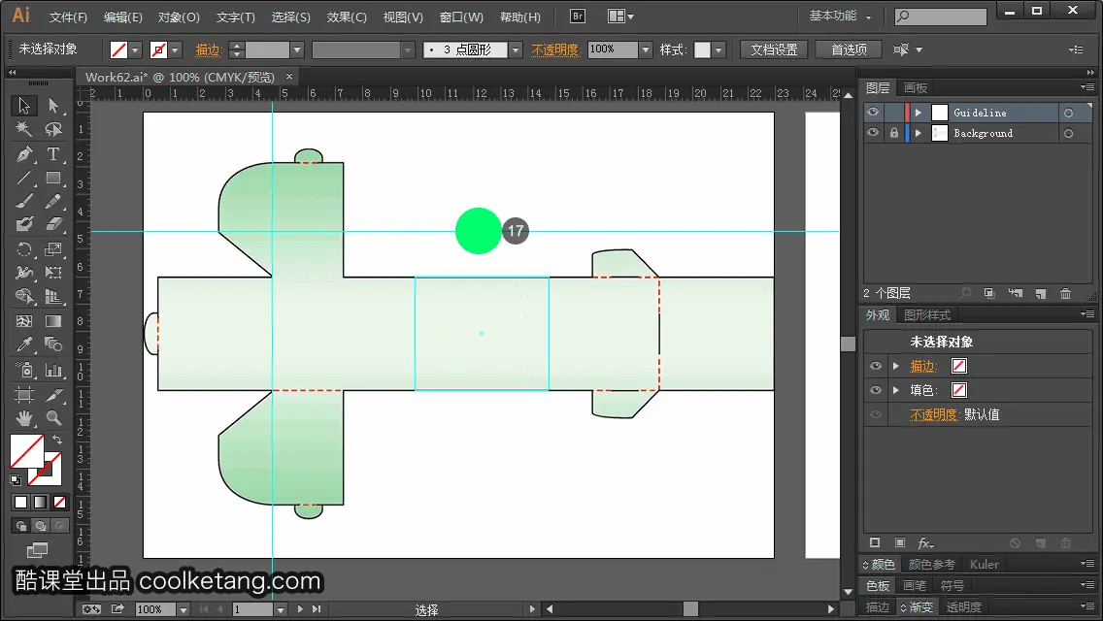Click the fill color swatch in toolbox
1103x621 pixels.
[27, 451]
